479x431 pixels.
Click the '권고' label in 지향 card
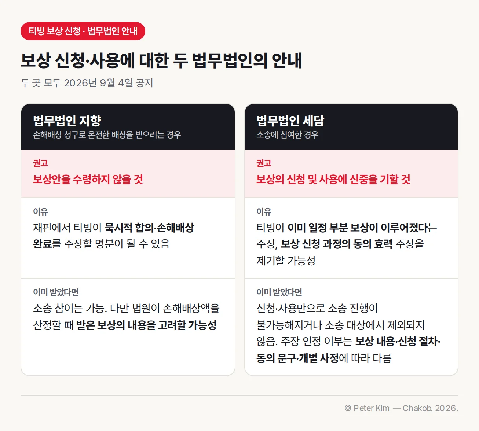pos(40,163)
